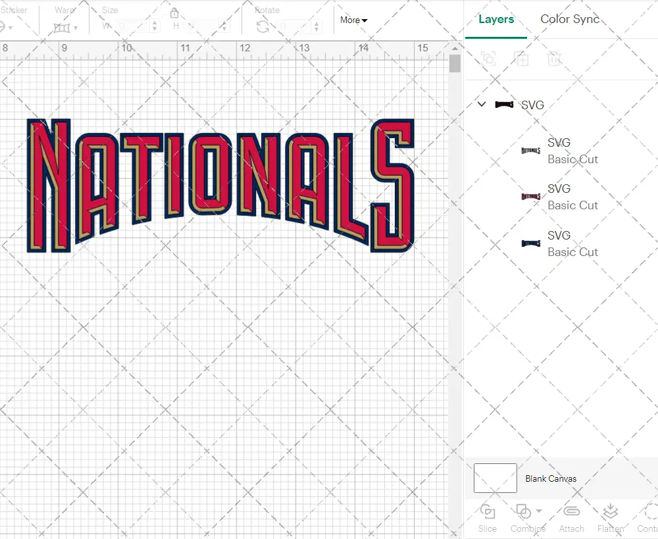Click the Flatten icon
This screenshot has height=539, width=658.
pyautogui.click(x=610, y=512)
